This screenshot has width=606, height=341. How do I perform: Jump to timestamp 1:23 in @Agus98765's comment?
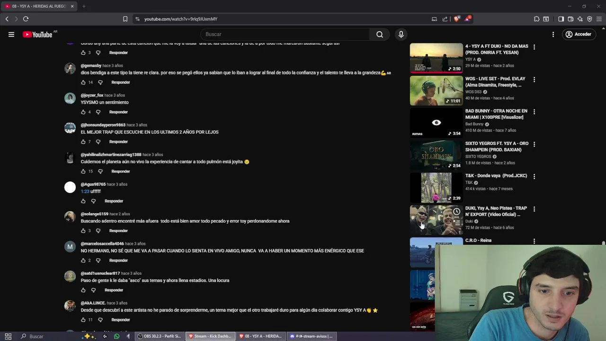click(x=85, y=191)
